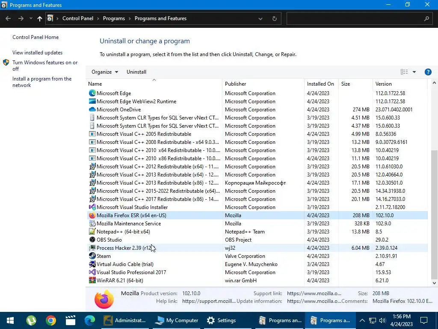
Task: Open the clapperboard app on taskbar
Action: [x=71, y=320]
